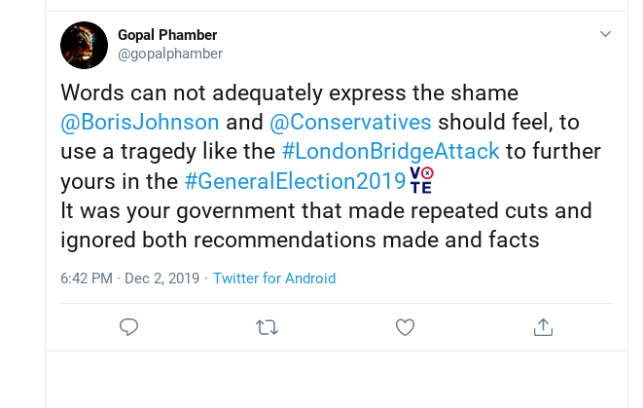643x408 pixels.
Task: Click the reply speech bubble icon
Action: pos(129,327)
